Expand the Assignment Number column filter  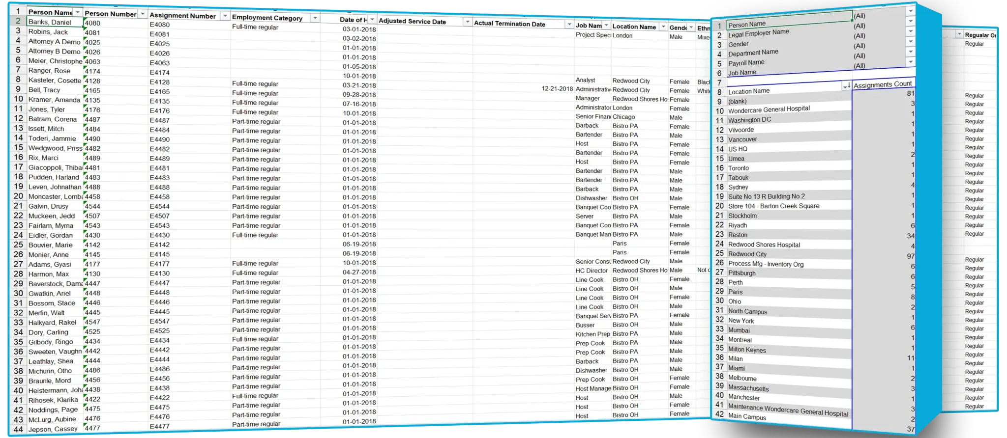point(225,16)
